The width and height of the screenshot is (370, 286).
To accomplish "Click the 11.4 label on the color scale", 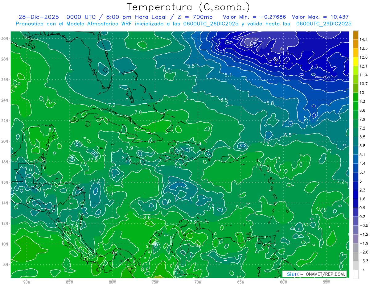I will pos(364,75).
